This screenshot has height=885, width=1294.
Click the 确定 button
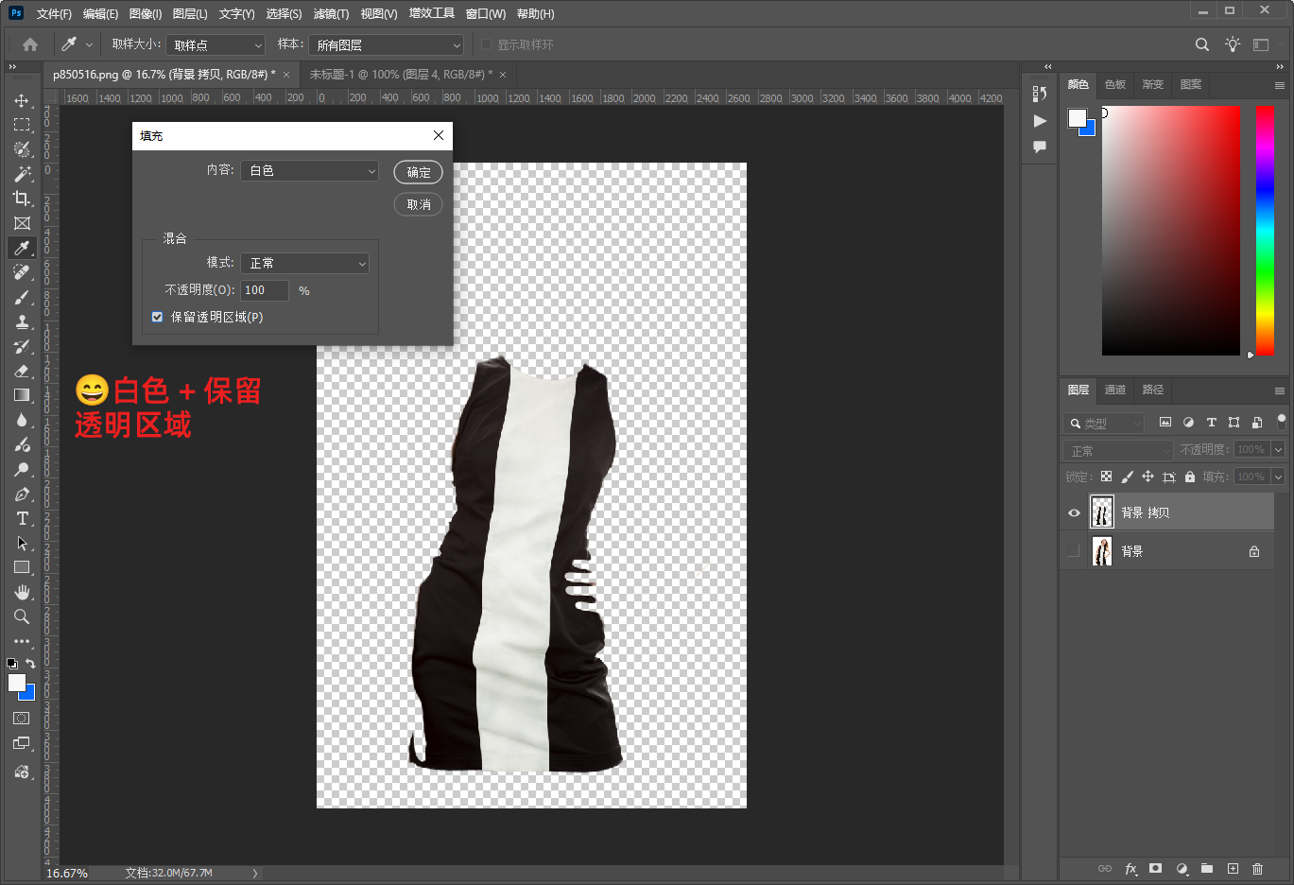point(418,172)
